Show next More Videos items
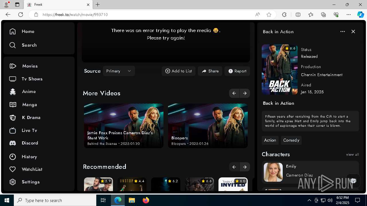 245,93
